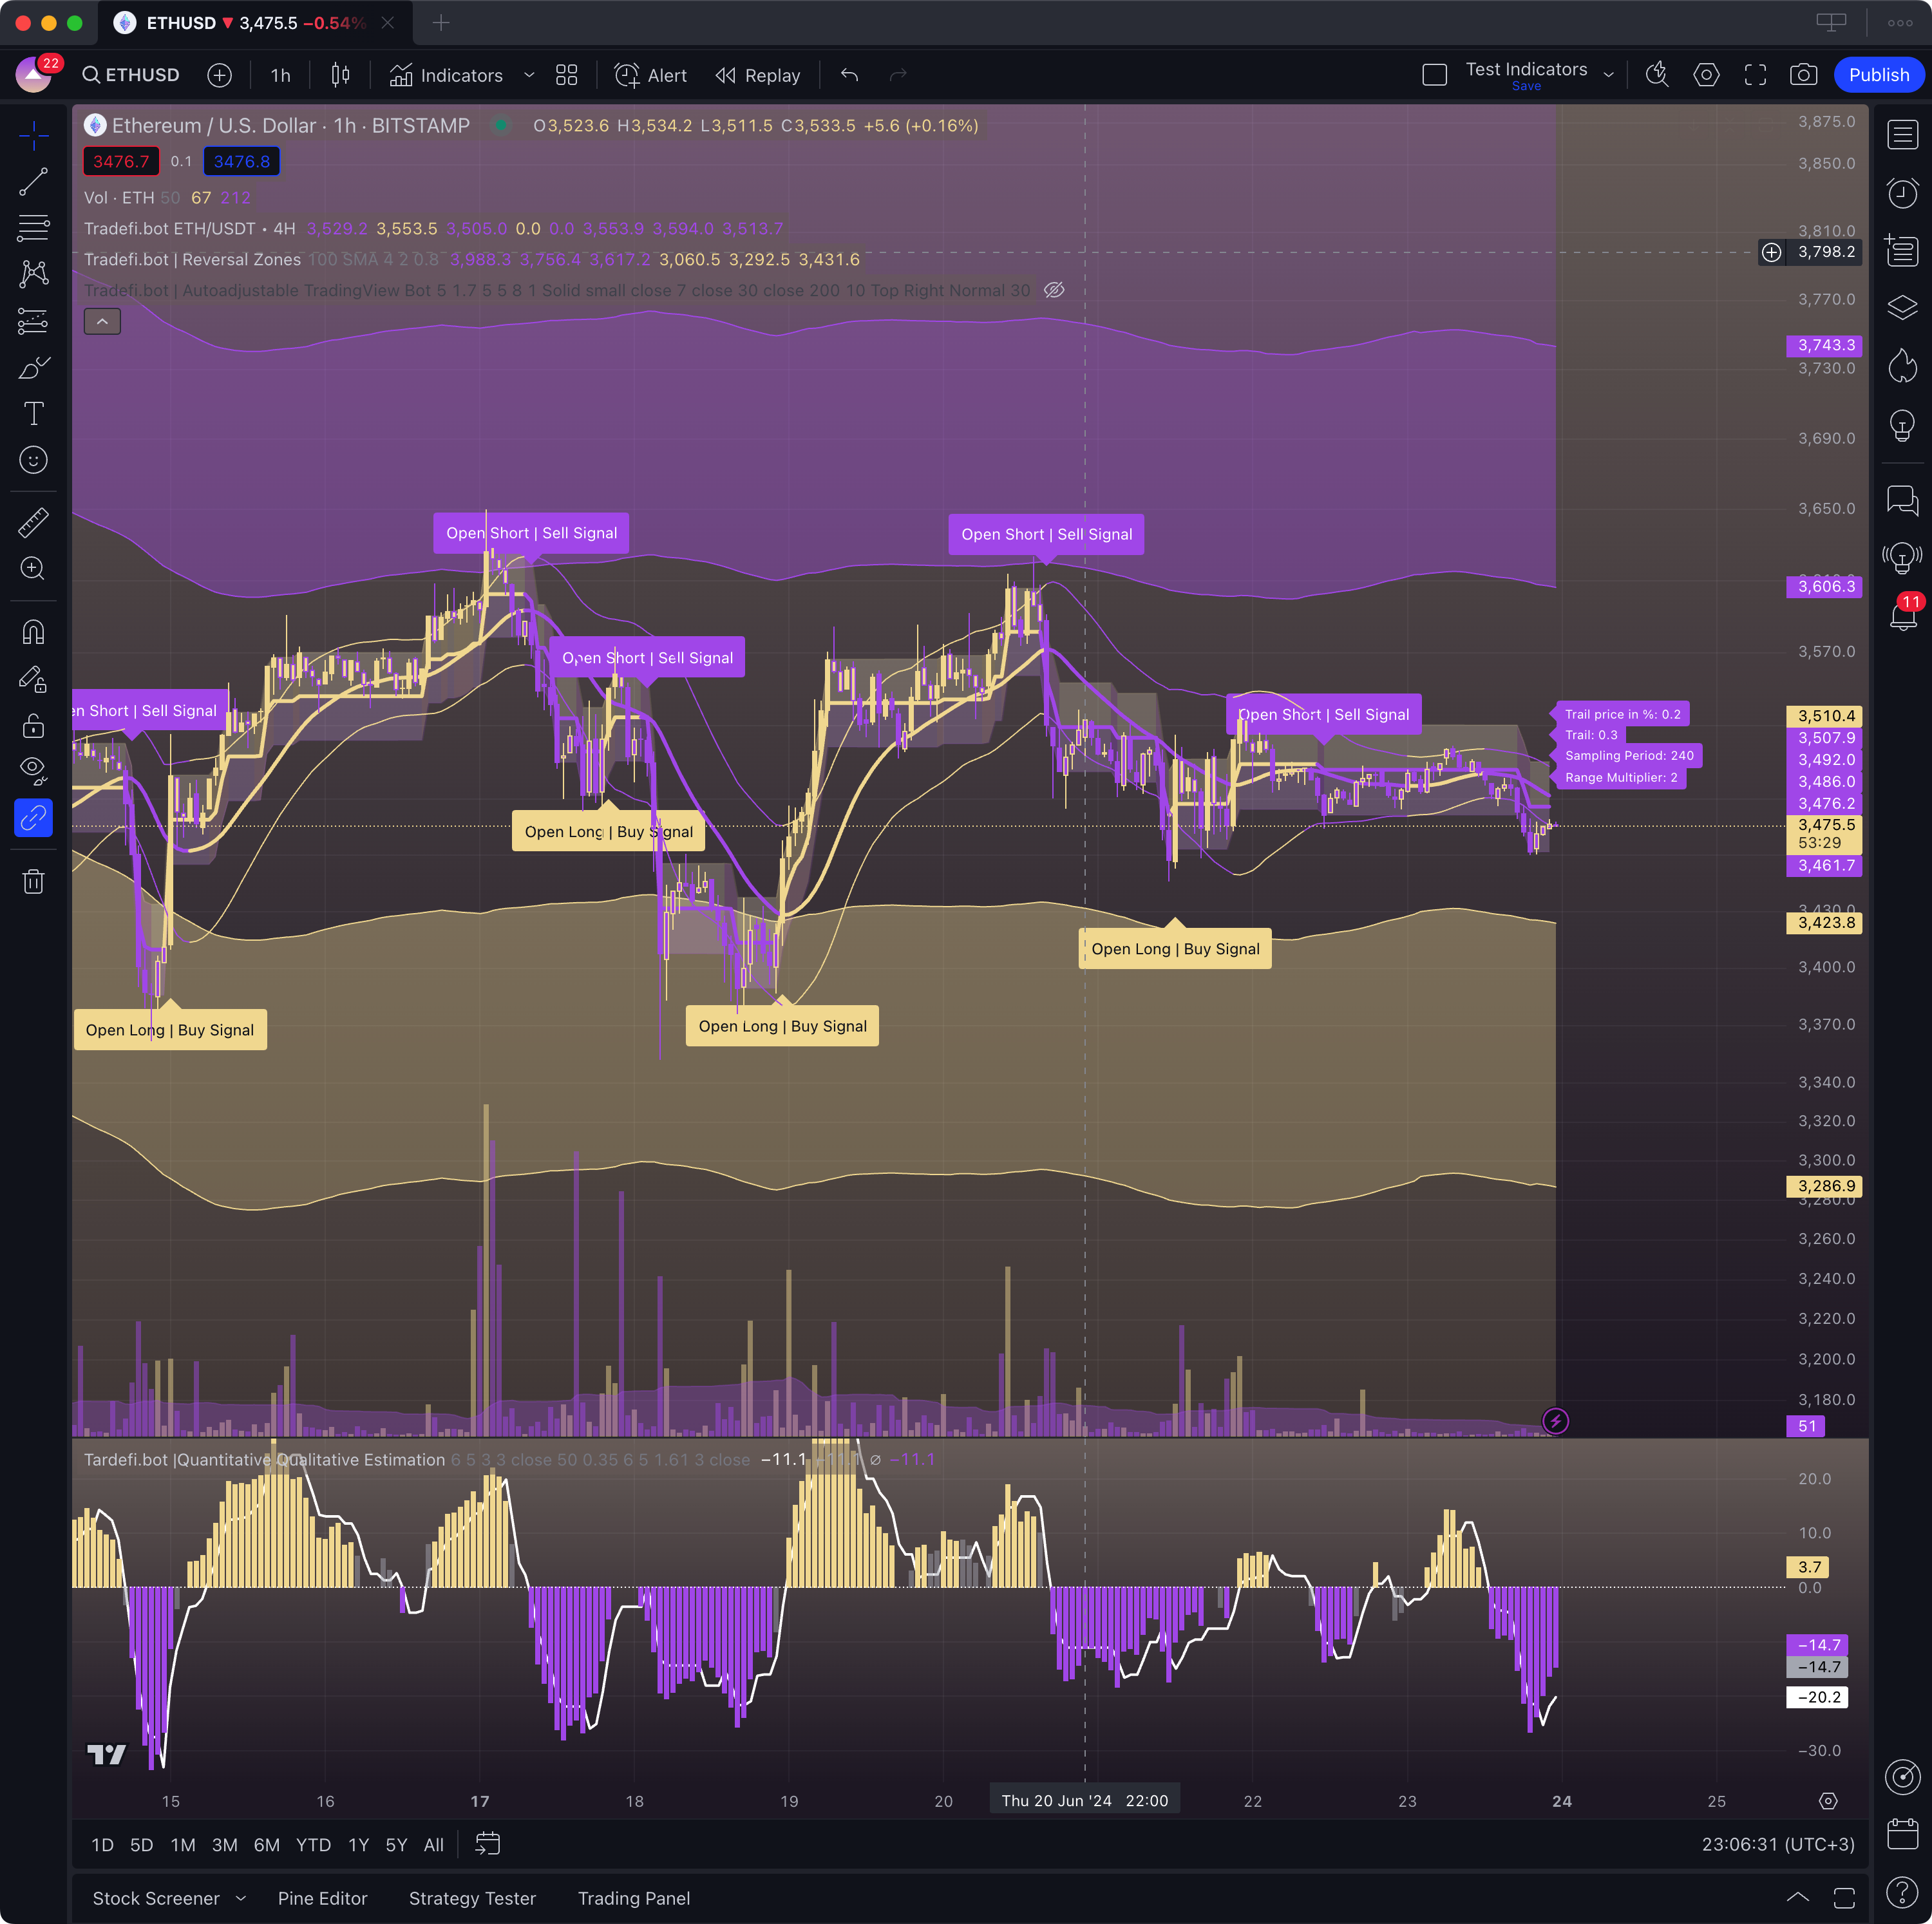Select the Text tool in sidebar
This screenshot has width=1932, height=1924.
click(x=33, y=413)
